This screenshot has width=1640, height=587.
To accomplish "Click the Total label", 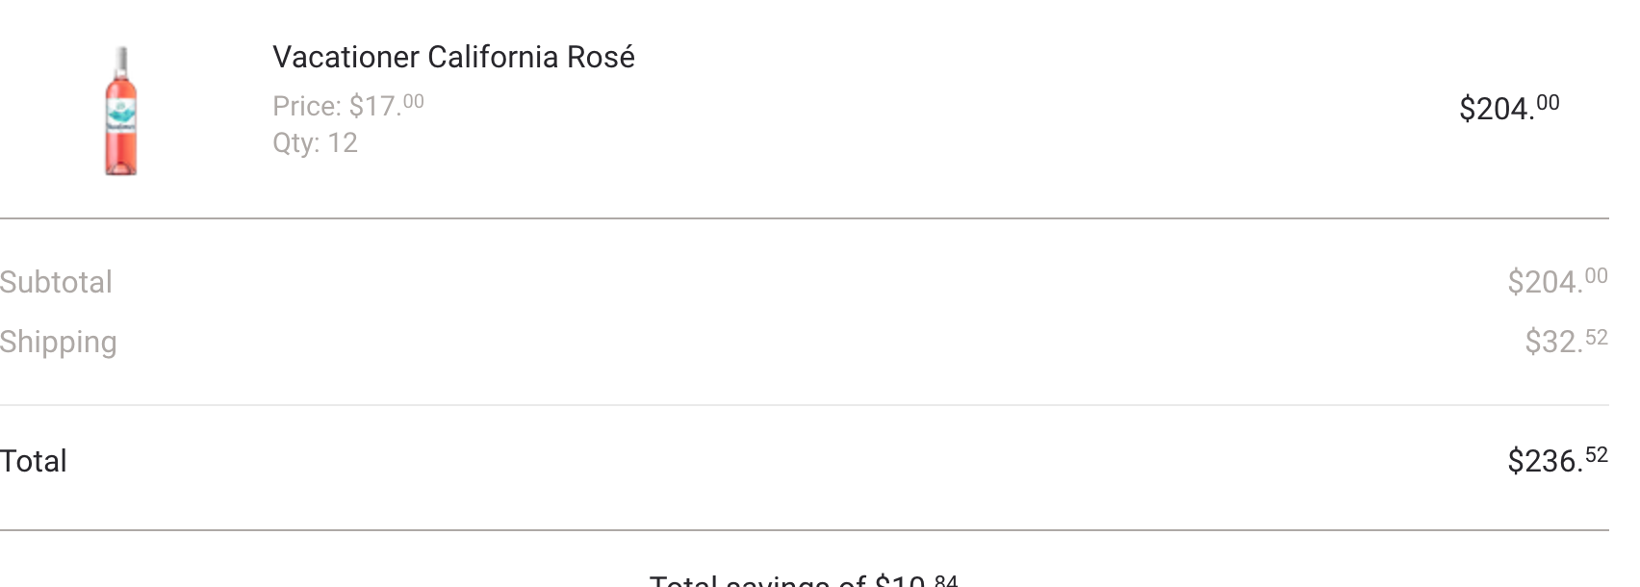I will [34, 461].
